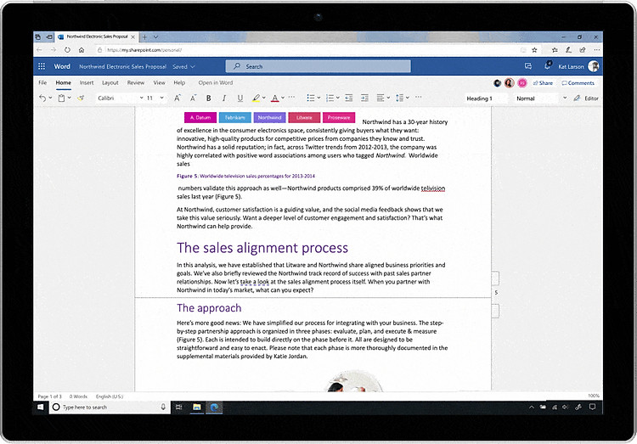The width and height of the screenshot is (637, 444).
Task: Click the Undo arrow icon
Action: pyautogui.click(x=42, y=98)
